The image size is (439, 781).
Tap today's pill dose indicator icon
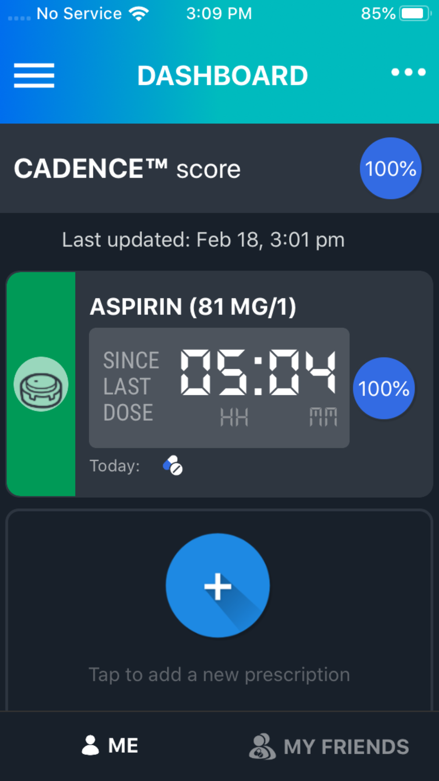click(173, 466)
